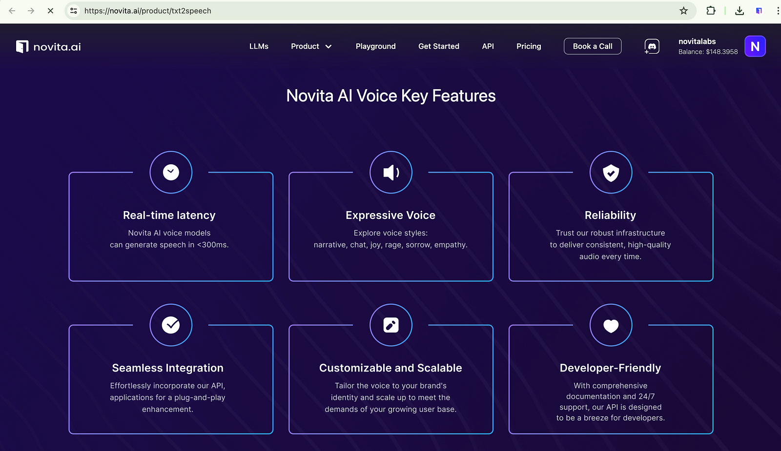Click text 'Novita AI voice models'

point(169,233)
